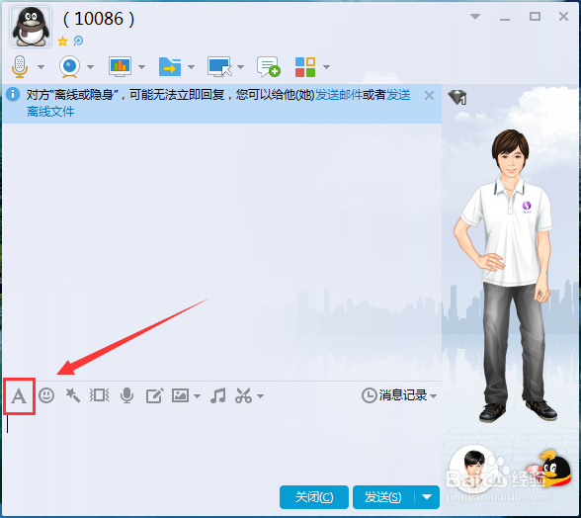Click the 关闭(C) button

(314, 497)
